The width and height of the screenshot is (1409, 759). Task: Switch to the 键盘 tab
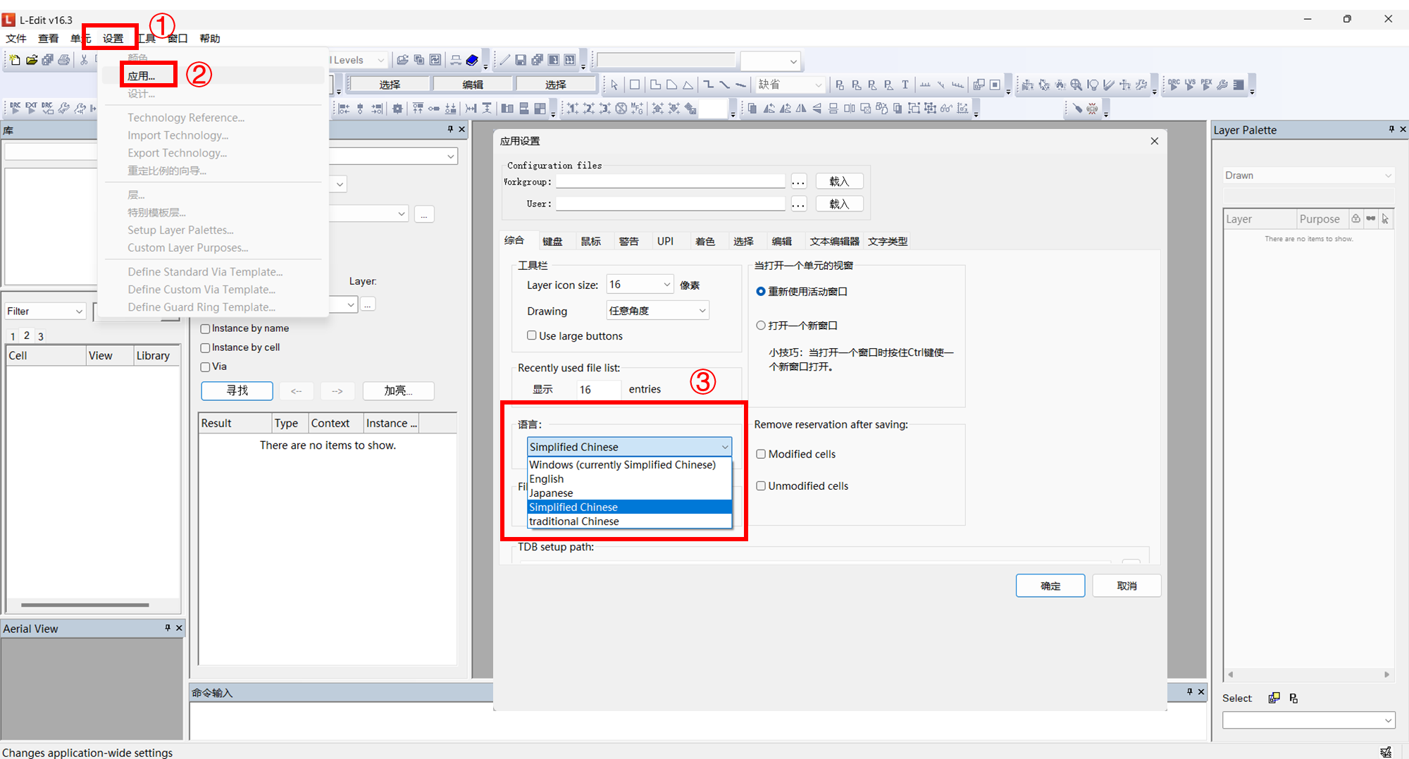[552, 241]
